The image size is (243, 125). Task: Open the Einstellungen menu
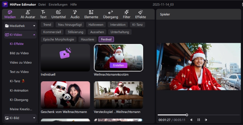(58, 5)
